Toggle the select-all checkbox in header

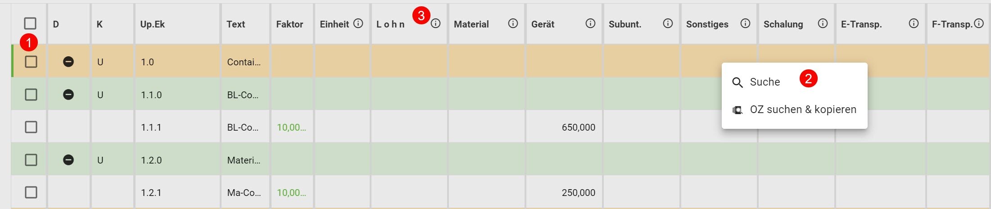(30, 23)
